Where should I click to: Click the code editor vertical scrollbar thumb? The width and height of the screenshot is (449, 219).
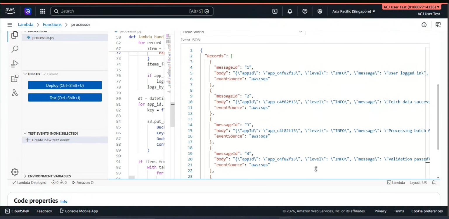173,115
